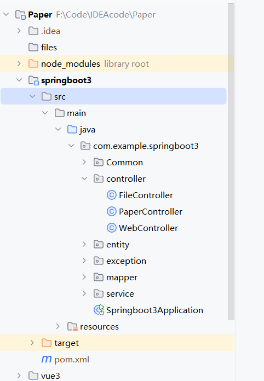The height and width of the screenshot is (381, 264).
Task: Click the Springboot3Application run class icon
Action: point(99,310)
